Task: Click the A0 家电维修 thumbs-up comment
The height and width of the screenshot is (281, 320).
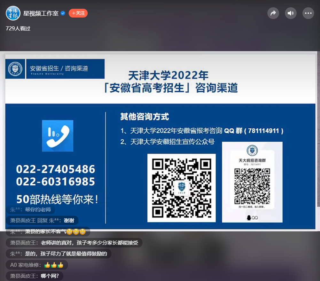Action: (x=37, y=265)
